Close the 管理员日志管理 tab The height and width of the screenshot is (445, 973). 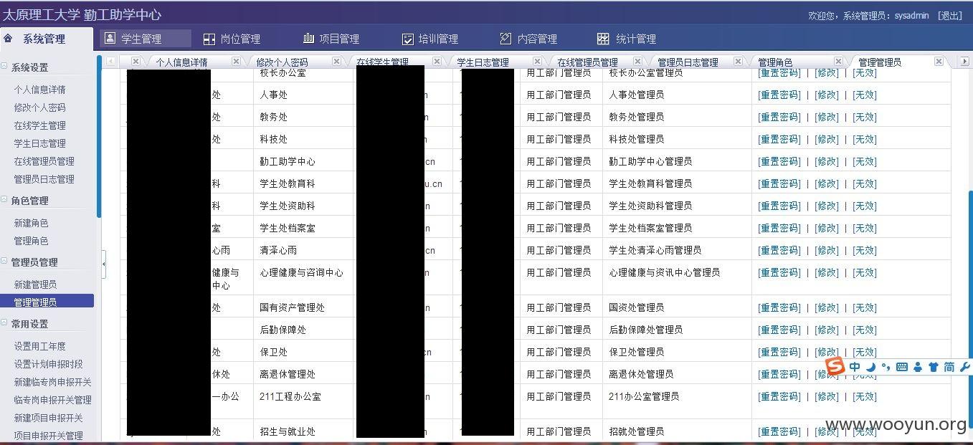coord(738,62)
